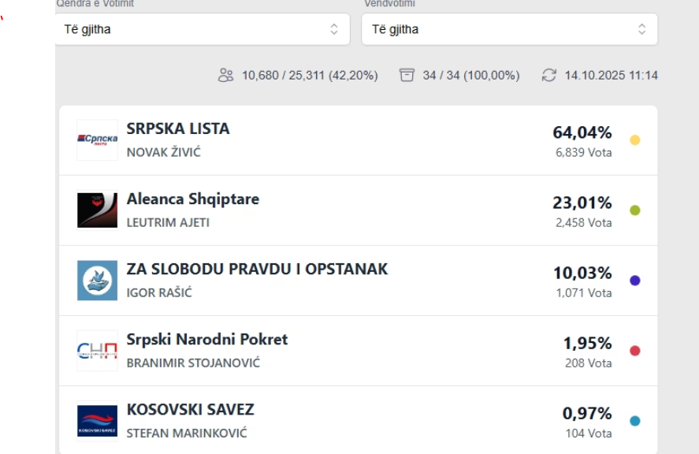Viewport: 699px width, 454px height.
Task: Click the 64,04% result for Srpska Lista
Action: pos(582,132)
